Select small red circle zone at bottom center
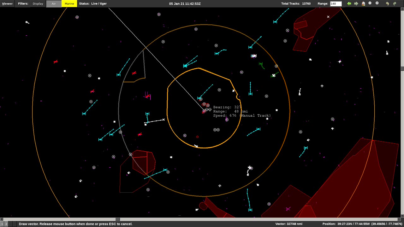This screenshot has width=404, height=227. point(203,207)
